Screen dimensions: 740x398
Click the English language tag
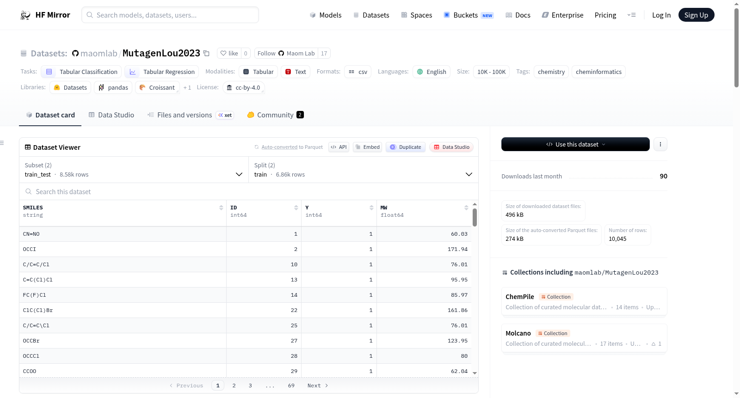pos(432,72)
